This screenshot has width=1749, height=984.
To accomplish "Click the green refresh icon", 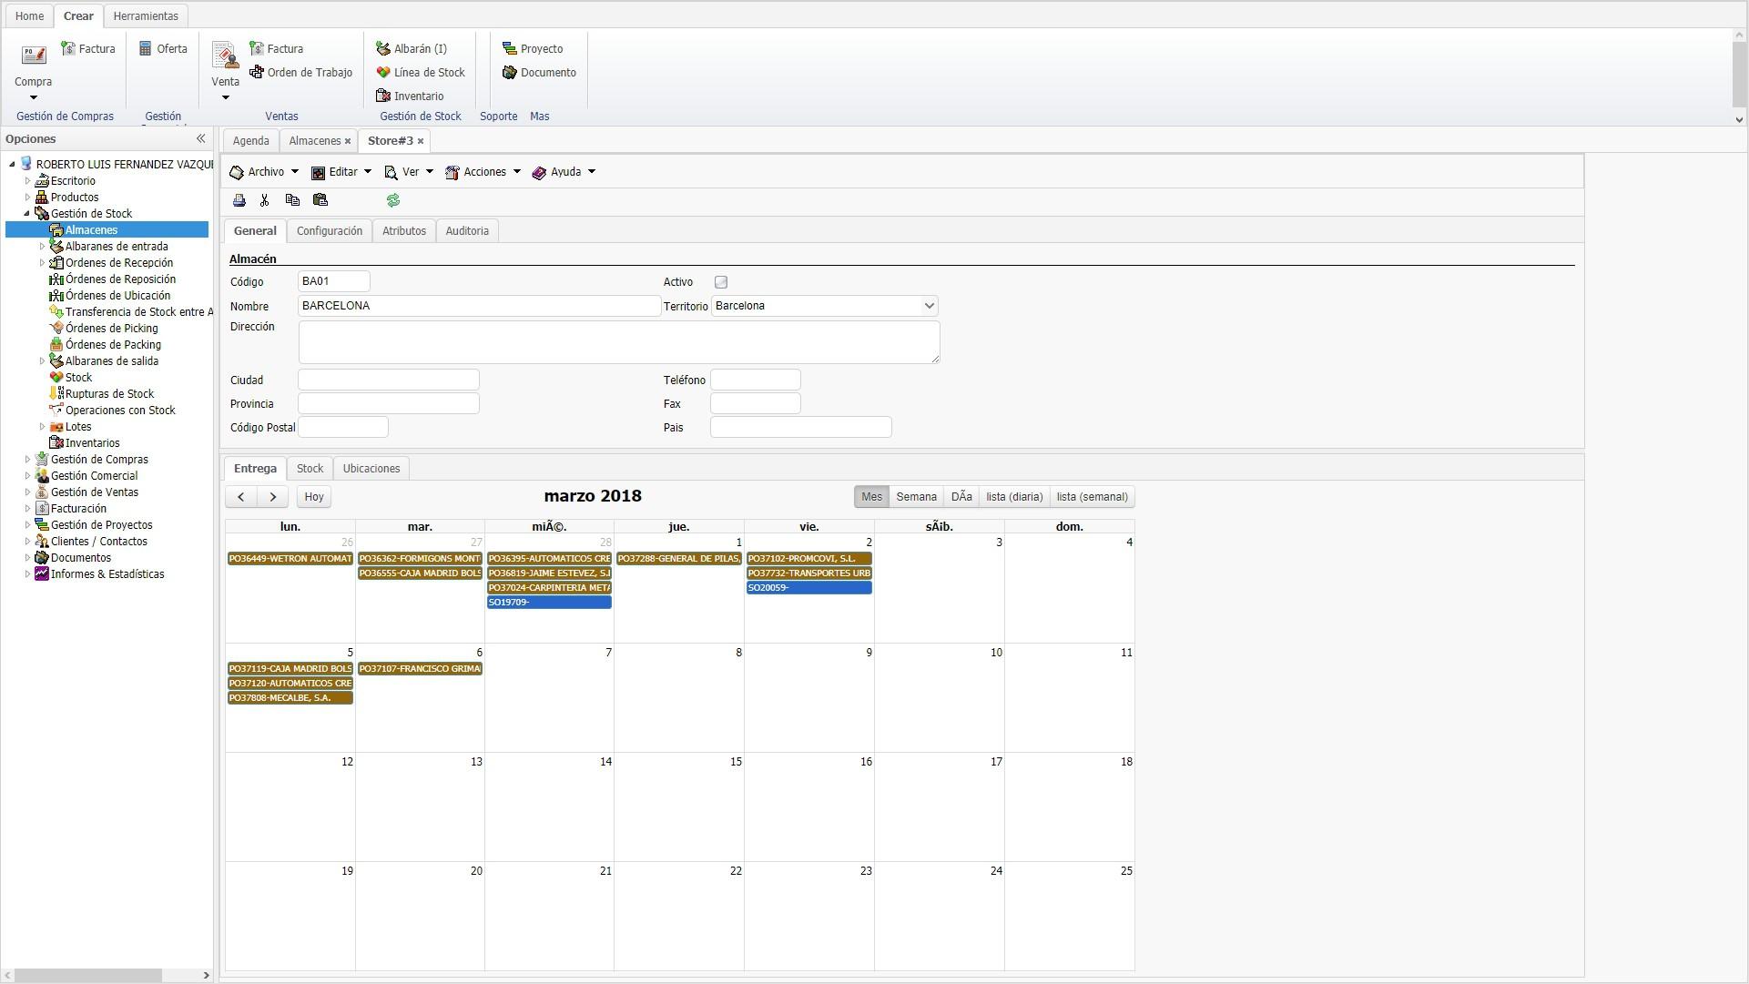I will (x=393, y=200).
